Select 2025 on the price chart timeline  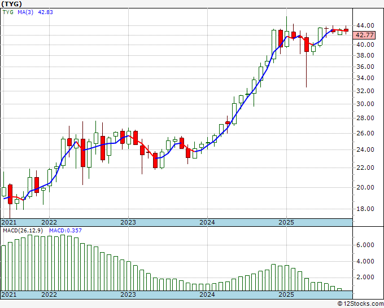tap(286, 222)
